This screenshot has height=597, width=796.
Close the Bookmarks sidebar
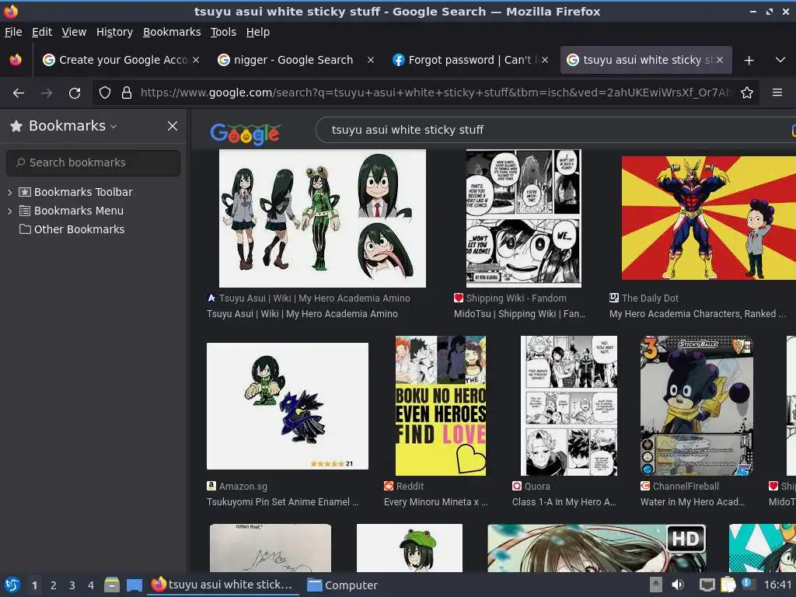[173, 126]
